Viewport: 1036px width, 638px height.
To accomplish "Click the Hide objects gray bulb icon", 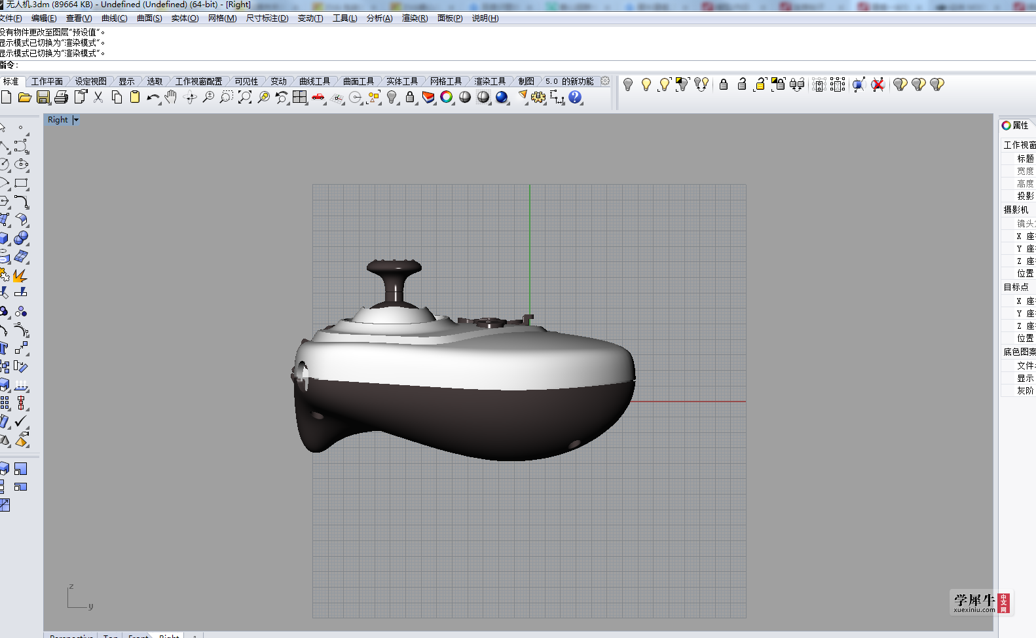I will 628,84.
